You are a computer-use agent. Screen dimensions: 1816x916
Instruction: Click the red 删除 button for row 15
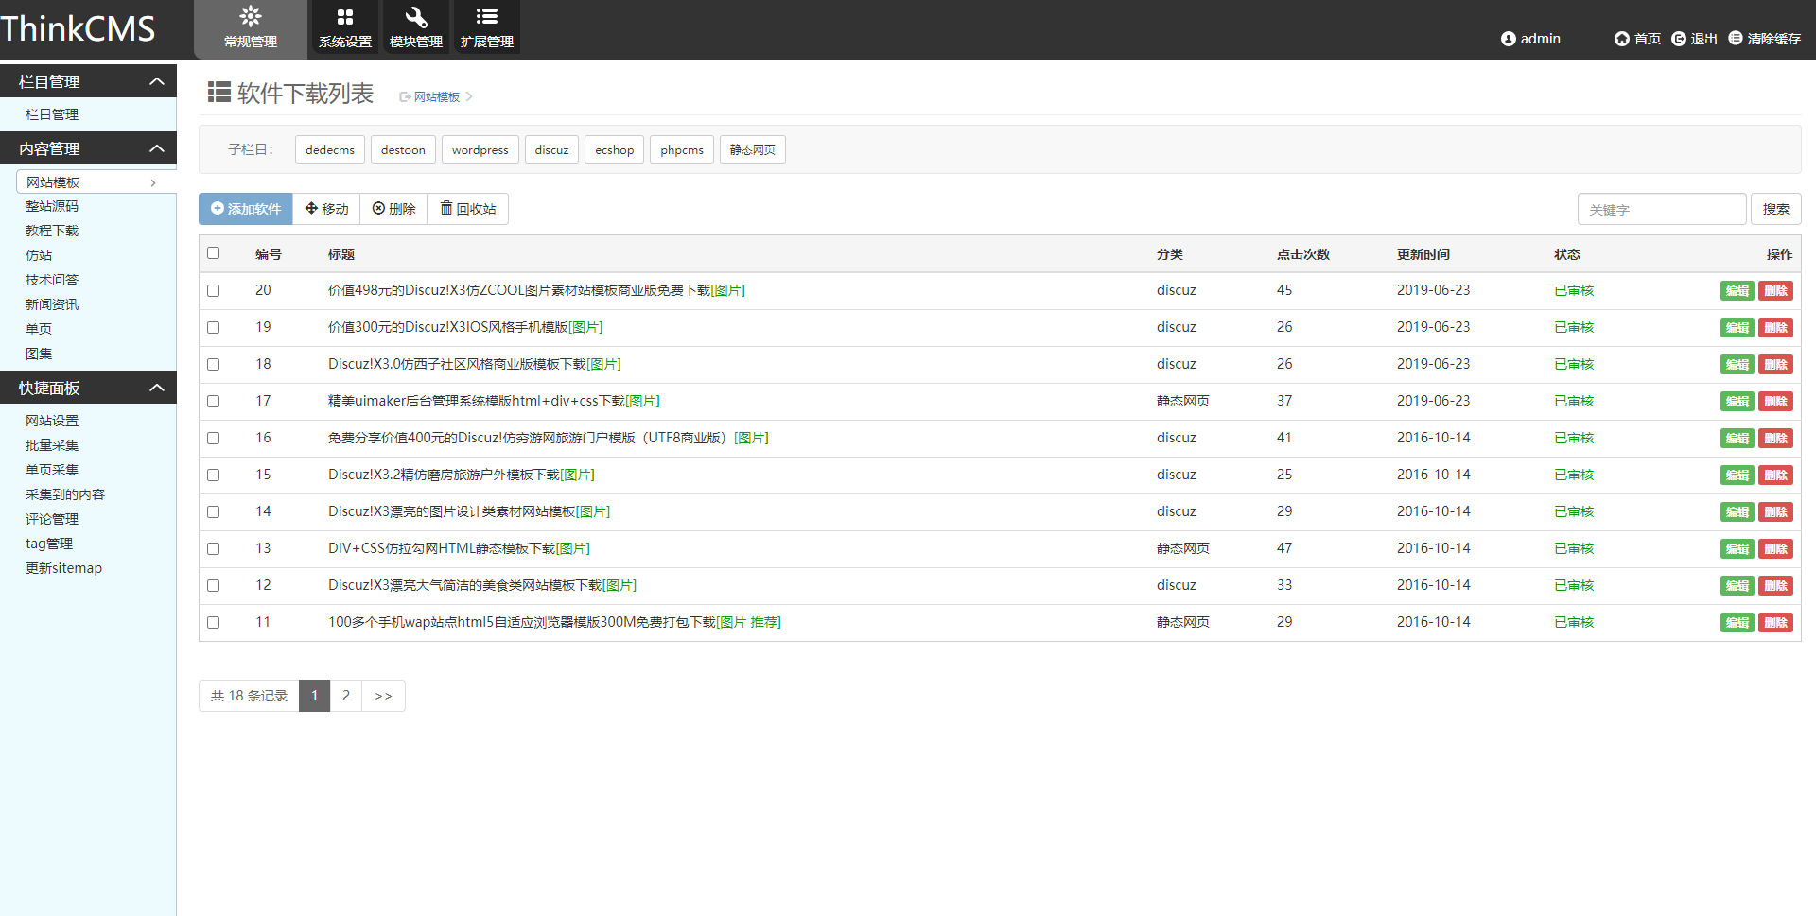[x=1775, y=475]
